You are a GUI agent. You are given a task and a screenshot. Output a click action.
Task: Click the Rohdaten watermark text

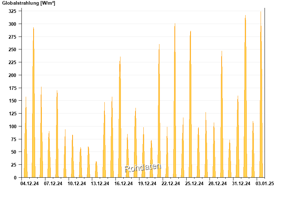click(x=143, y=167)
